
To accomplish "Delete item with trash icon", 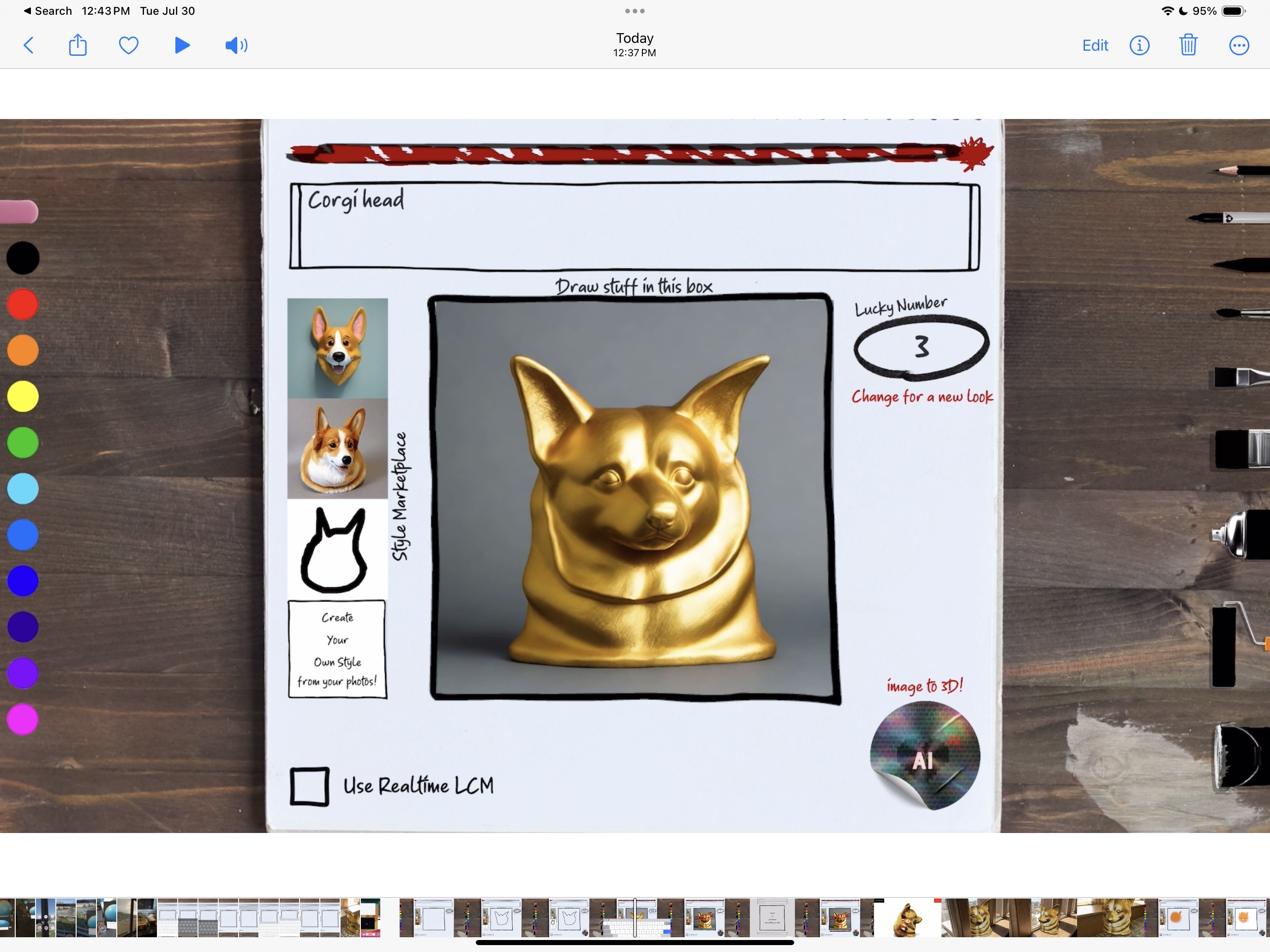I will tap(1188, 45).
